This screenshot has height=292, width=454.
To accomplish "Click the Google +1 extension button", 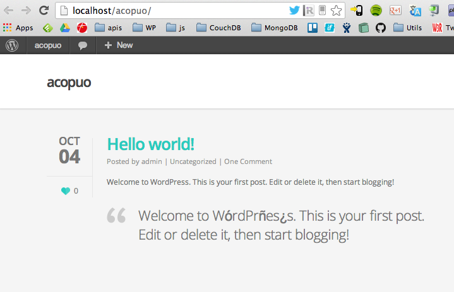I will (396, 10).
